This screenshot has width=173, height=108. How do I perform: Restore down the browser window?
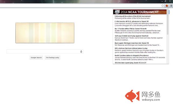point(165,1)
